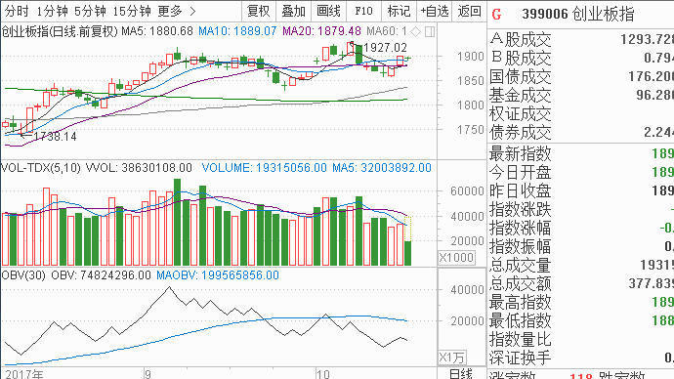Click the diamond icon beside MA60
This screenshot has width=674, height=379.
[x=416, y=31]
